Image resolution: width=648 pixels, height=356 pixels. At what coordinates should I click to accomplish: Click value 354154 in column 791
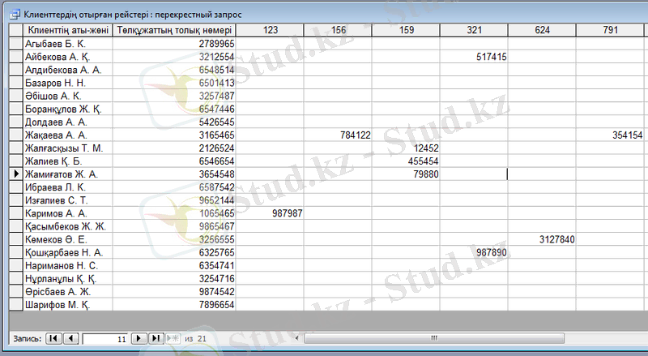pos(610,135)
